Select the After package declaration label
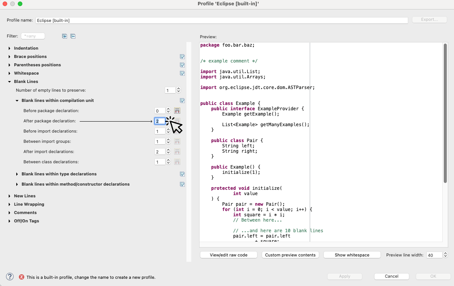Viewport: 454px width, 286px height. 50,121
